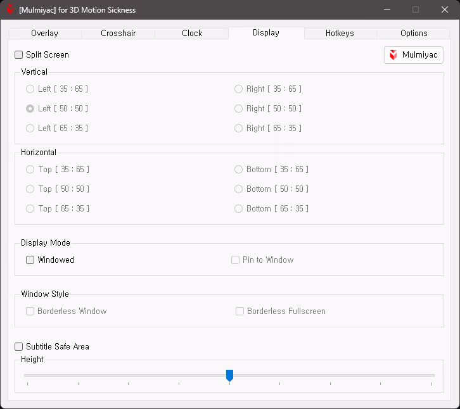460x409 pixels.
Task: Click the Height slider thumb
Action: click(x=230, y=375)
